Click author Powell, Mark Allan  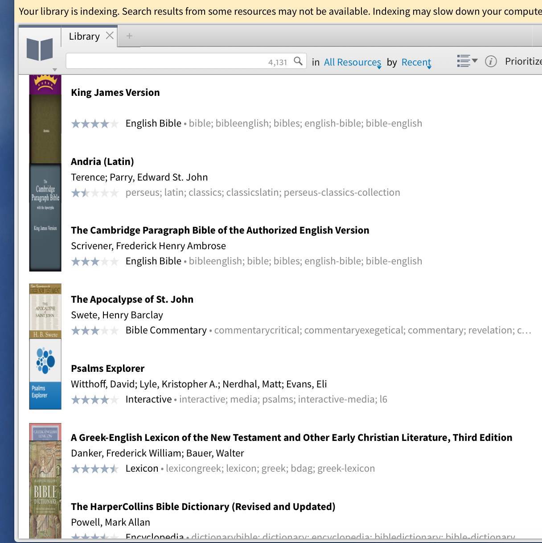tap(111, 522)
